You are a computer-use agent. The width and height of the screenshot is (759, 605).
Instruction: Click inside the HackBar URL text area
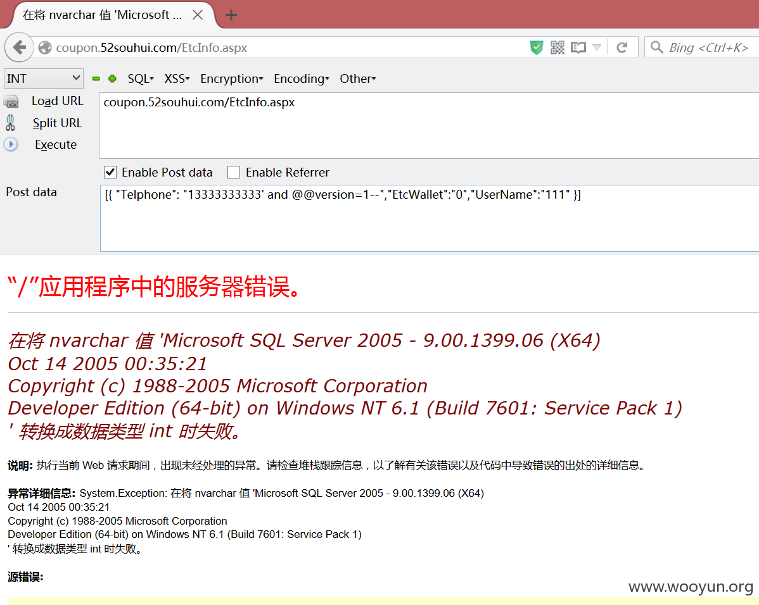pyautogui.click(x=429, y=126)
